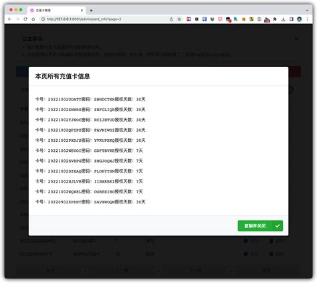Bookmark this page with the star

click(179, 19)
